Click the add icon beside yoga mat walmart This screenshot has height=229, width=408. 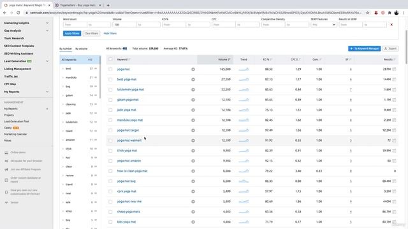point(193,141)
